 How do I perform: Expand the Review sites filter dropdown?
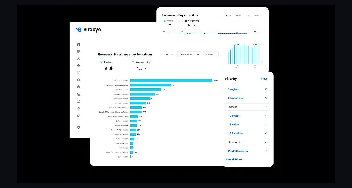[x=248, y=142]
